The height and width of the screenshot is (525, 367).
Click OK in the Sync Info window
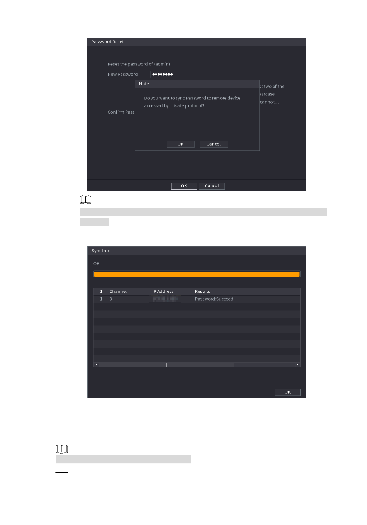[287, 392]
